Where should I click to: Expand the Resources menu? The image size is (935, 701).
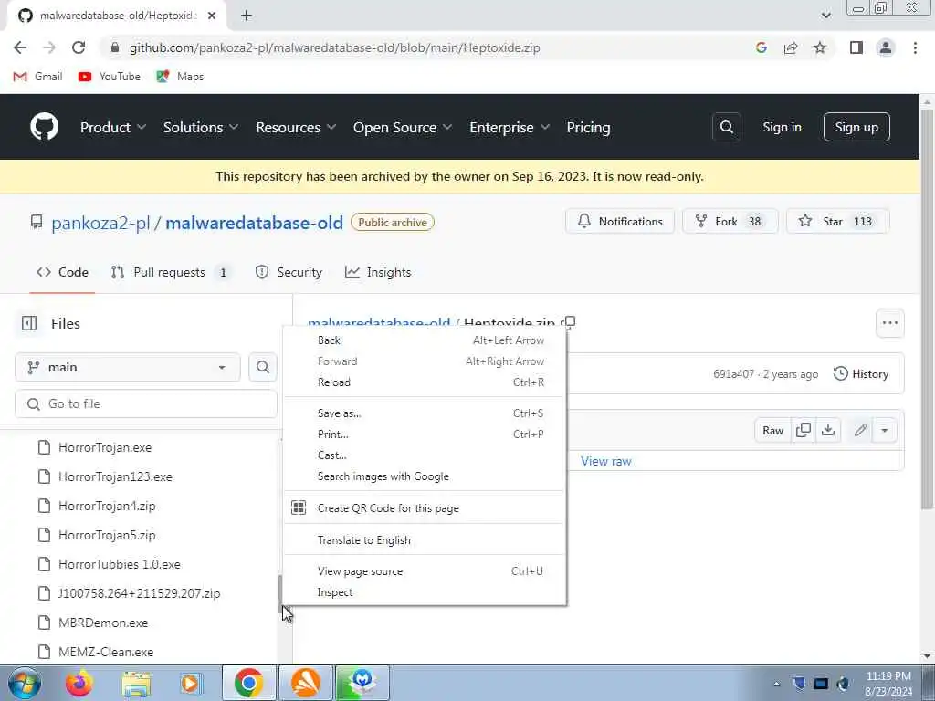(296, 128)
